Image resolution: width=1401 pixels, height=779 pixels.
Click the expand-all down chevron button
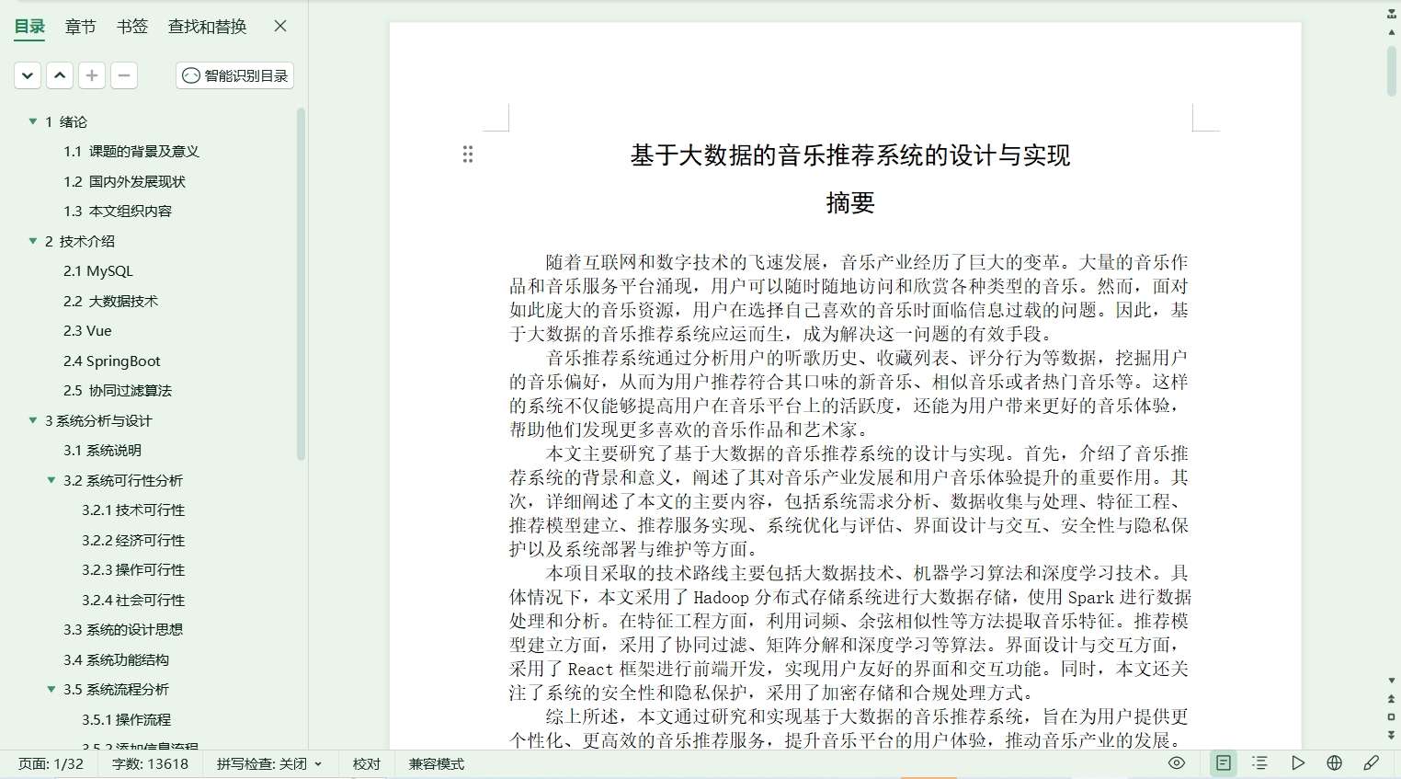pyautogui.click(x=28, y=75)
